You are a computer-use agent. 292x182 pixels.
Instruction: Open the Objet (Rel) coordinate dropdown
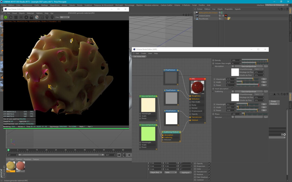point(156,172)
